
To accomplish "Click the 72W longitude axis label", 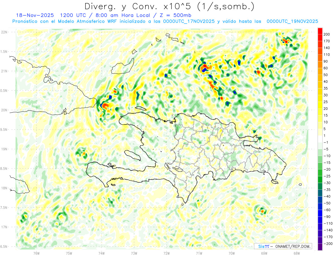I will pyautogui.click(x=167, y=253).
